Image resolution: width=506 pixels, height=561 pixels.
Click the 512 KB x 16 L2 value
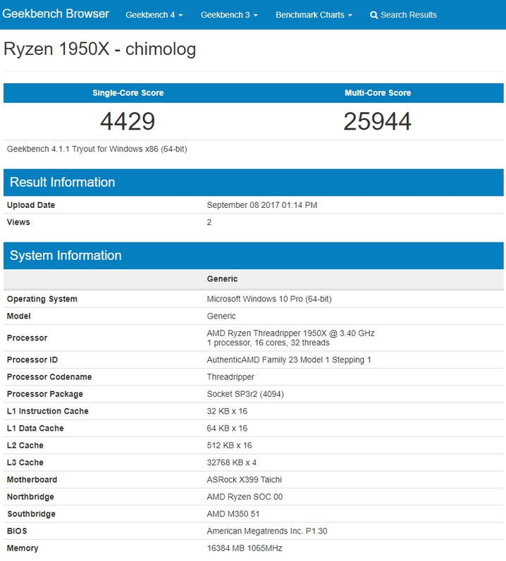[x=229, y=445]
